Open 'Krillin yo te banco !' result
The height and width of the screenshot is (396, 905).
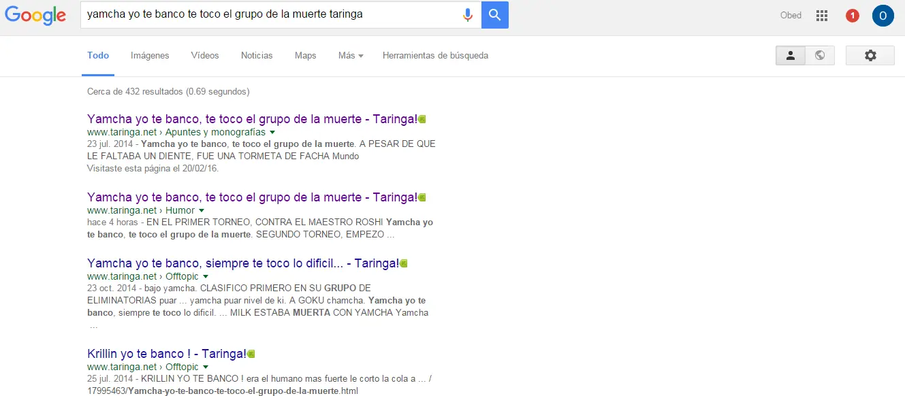tap(167, 354)
